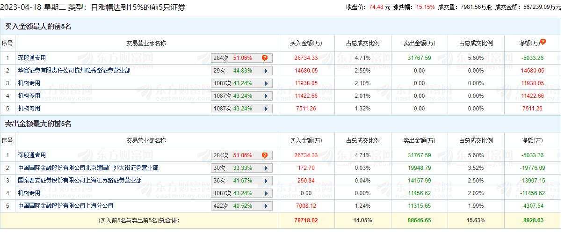Click the 卖出金额最大的前5名 section header
This screenshot has height=241, width=572.
pos(38,124)
